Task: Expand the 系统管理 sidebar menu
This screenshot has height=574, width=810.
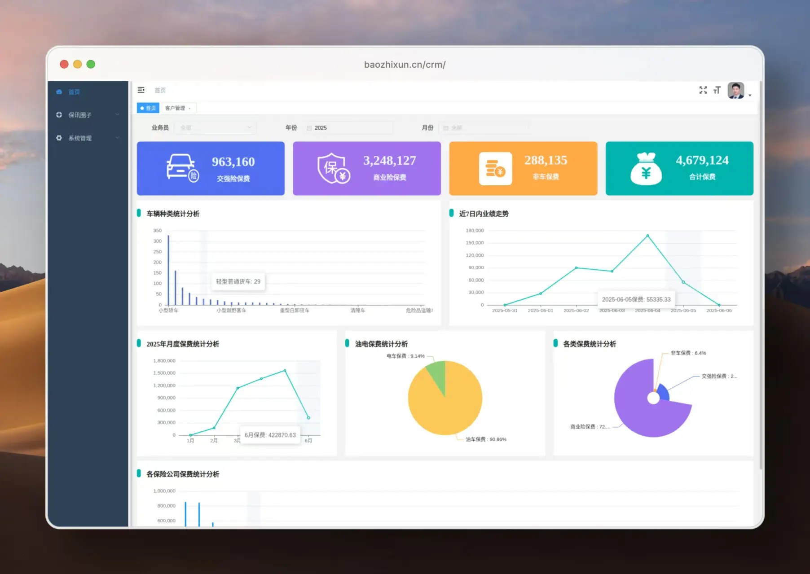Action: 88,138
